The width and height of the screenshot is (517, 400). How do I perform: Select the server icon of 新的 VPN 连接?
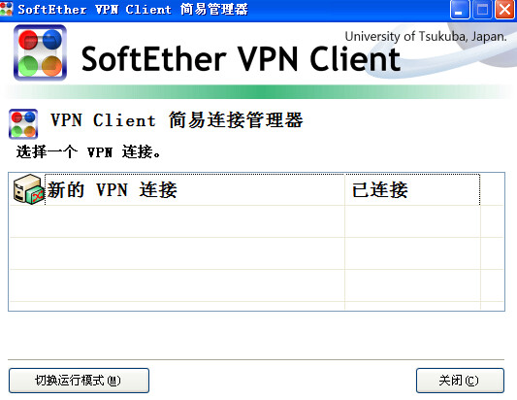[29, 189]
